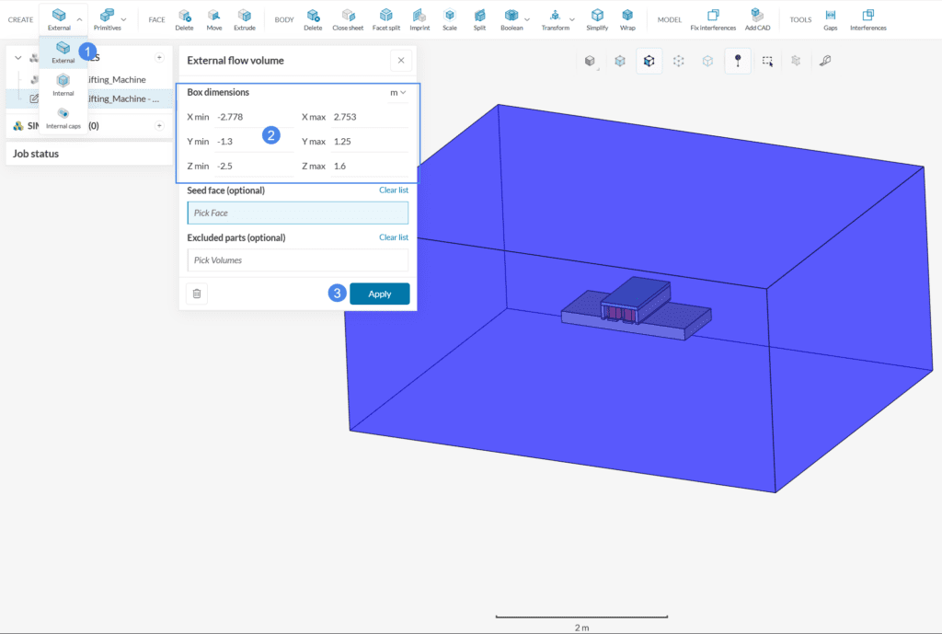Click the Imprint body tool

coord(419,17)
